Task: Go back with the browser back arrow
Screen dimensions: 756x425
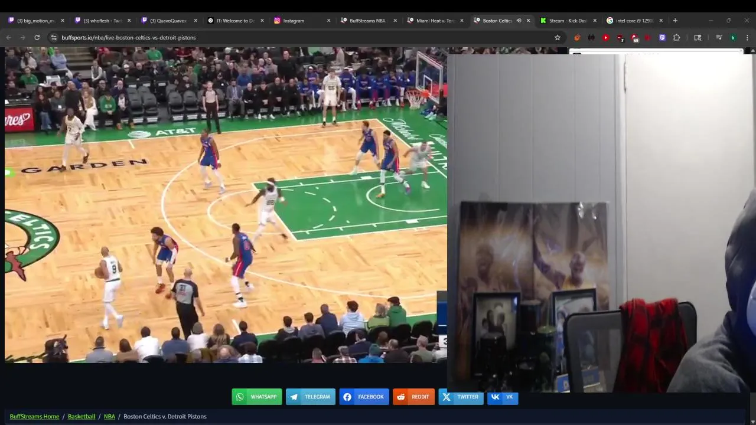Action: [x=8, y=37]
